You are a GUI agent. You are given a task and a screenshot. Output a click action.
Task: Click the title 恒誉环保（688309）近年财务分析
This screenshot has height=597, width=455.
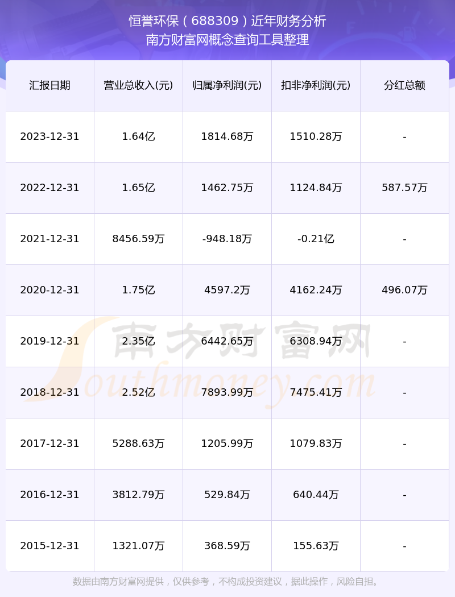click(227, 21)
